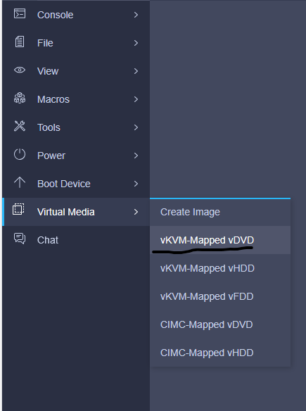
Task: Select vKVM-Mapped vFDD entry
Action: (220, 296)
